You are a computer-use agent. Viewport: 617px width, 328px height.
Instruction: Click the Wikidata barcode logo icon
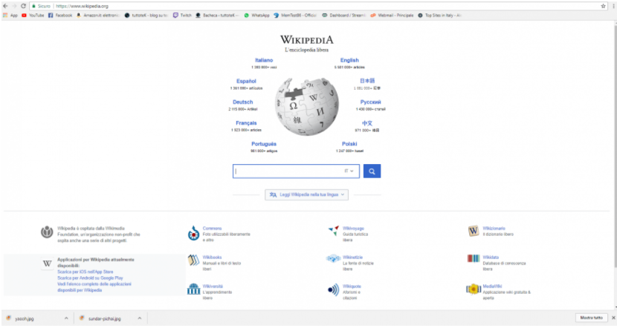click(474, 258)
